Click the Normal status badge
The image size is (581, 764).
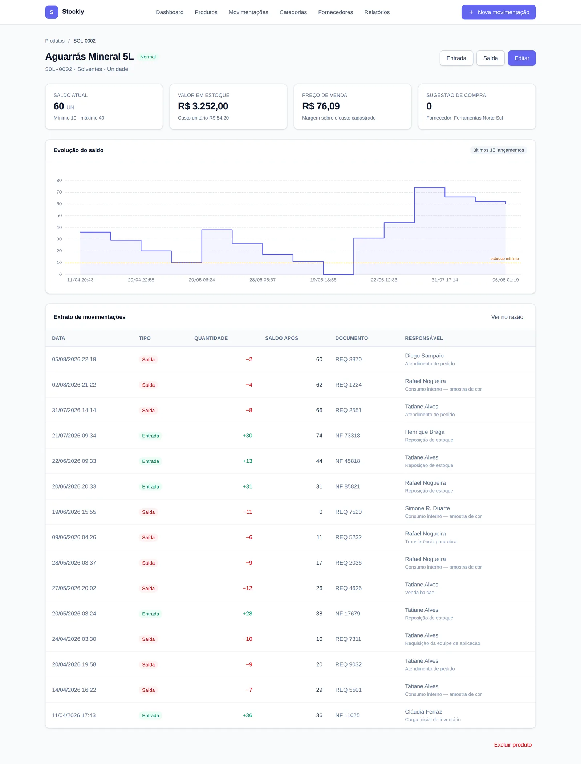148,57
